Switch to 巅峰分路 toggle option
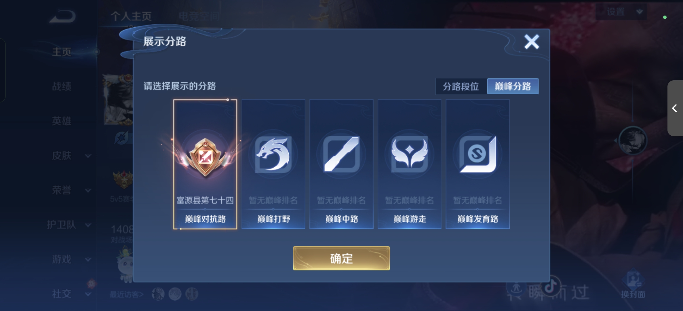This screenshot has width=683, height=311. pyautogui.click(x=513, y=86)
